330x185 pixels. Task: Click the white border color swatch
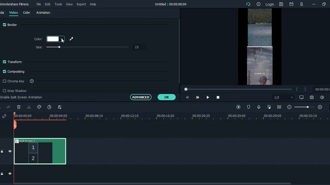tap(53, 39)
